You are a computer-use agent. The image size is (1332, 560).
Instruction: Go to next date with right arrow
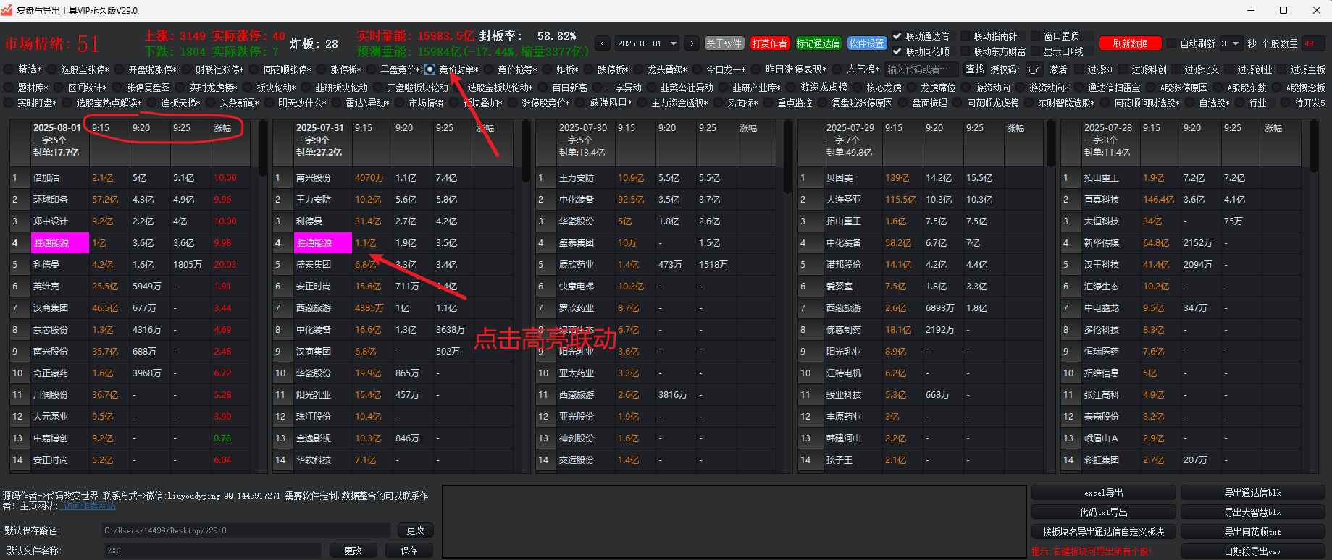(692, 43)
